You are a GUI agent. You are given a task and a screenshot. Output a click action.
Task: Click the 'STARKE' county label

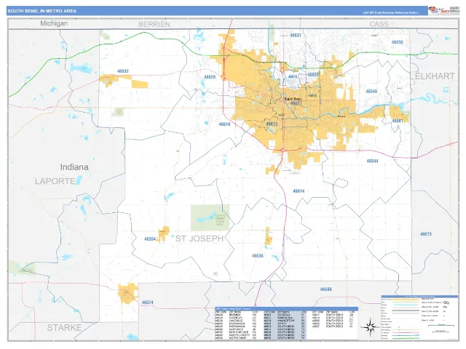click(64, 328)
